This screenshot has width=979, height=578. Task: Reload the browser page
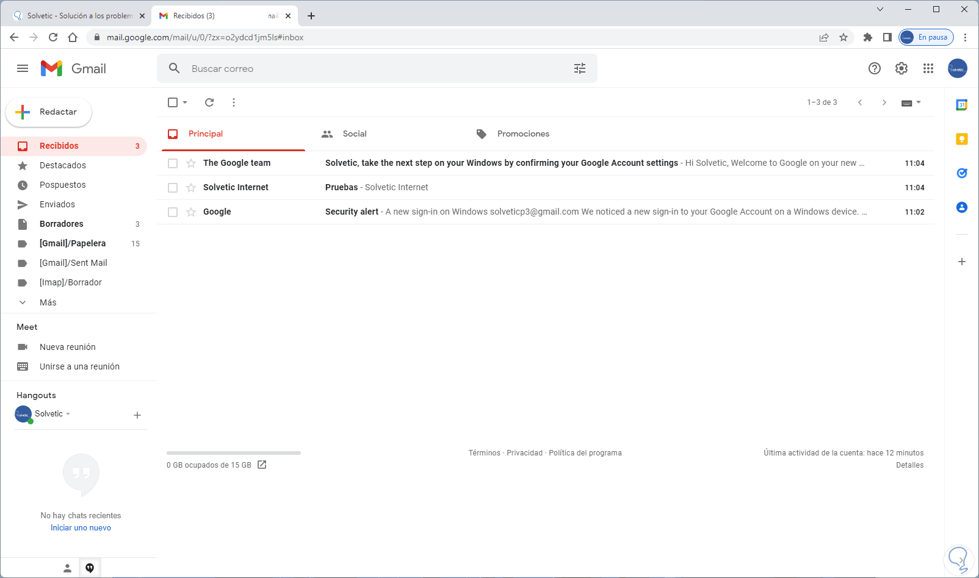click(x=53, y=37)
